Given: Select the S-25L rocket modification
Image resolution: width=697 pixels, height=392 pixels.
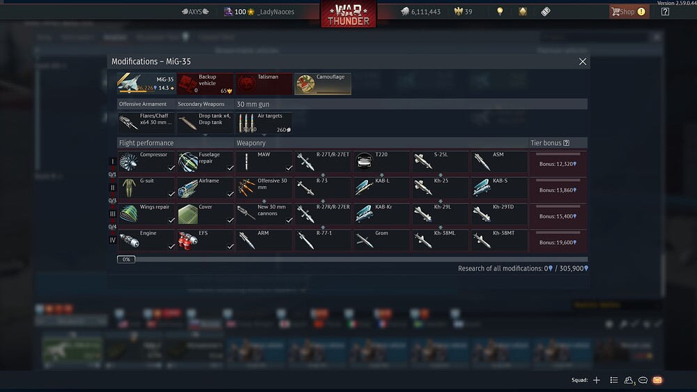Looking at the screenshot, I should (441, 162).
